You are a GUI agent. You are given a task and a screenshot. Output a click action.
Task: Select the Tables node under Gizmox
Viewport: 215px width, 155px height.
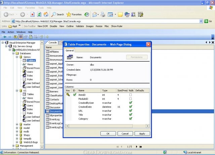click(x=31, y=60)
